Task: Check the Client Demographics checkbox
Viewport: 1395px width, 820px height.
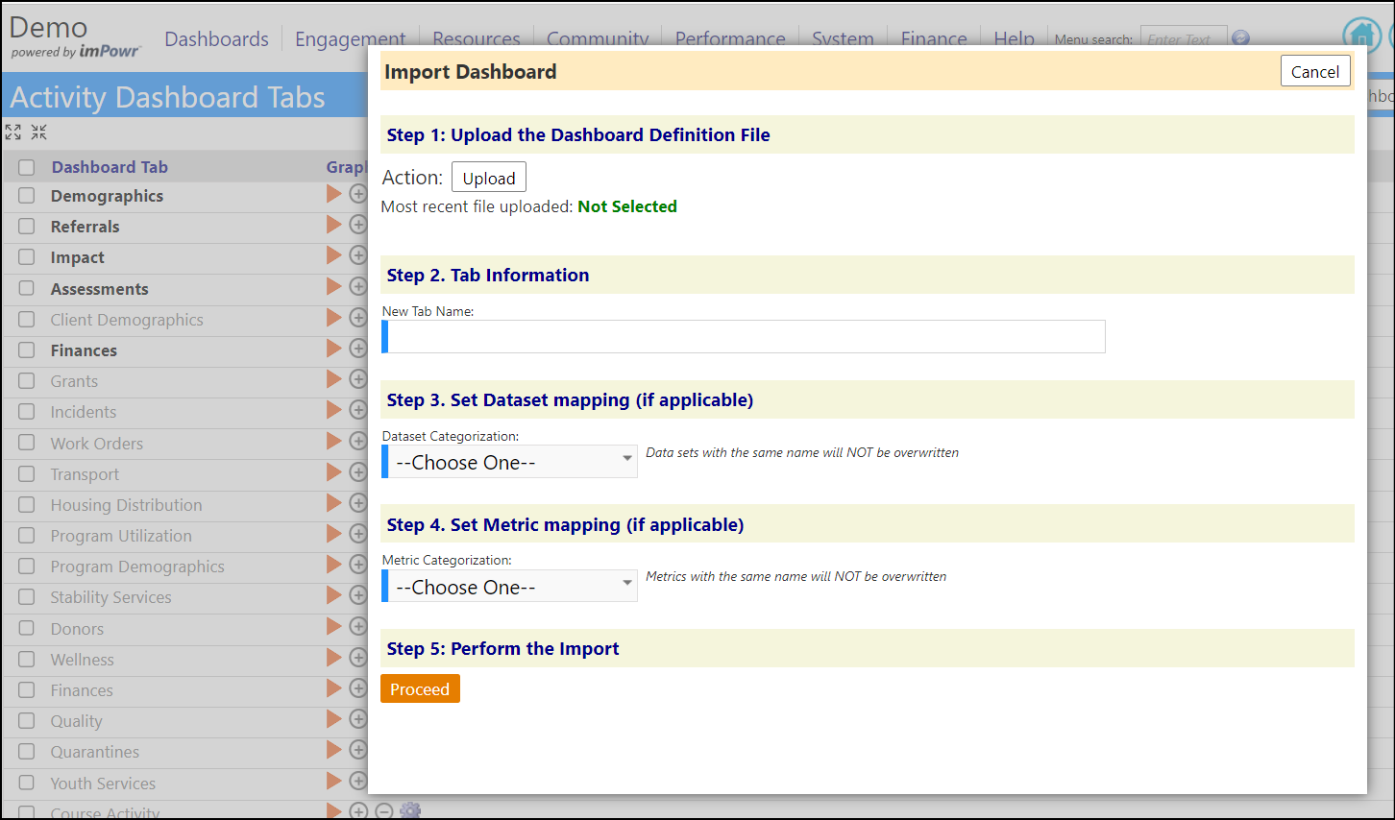Action: coord(26,319)
